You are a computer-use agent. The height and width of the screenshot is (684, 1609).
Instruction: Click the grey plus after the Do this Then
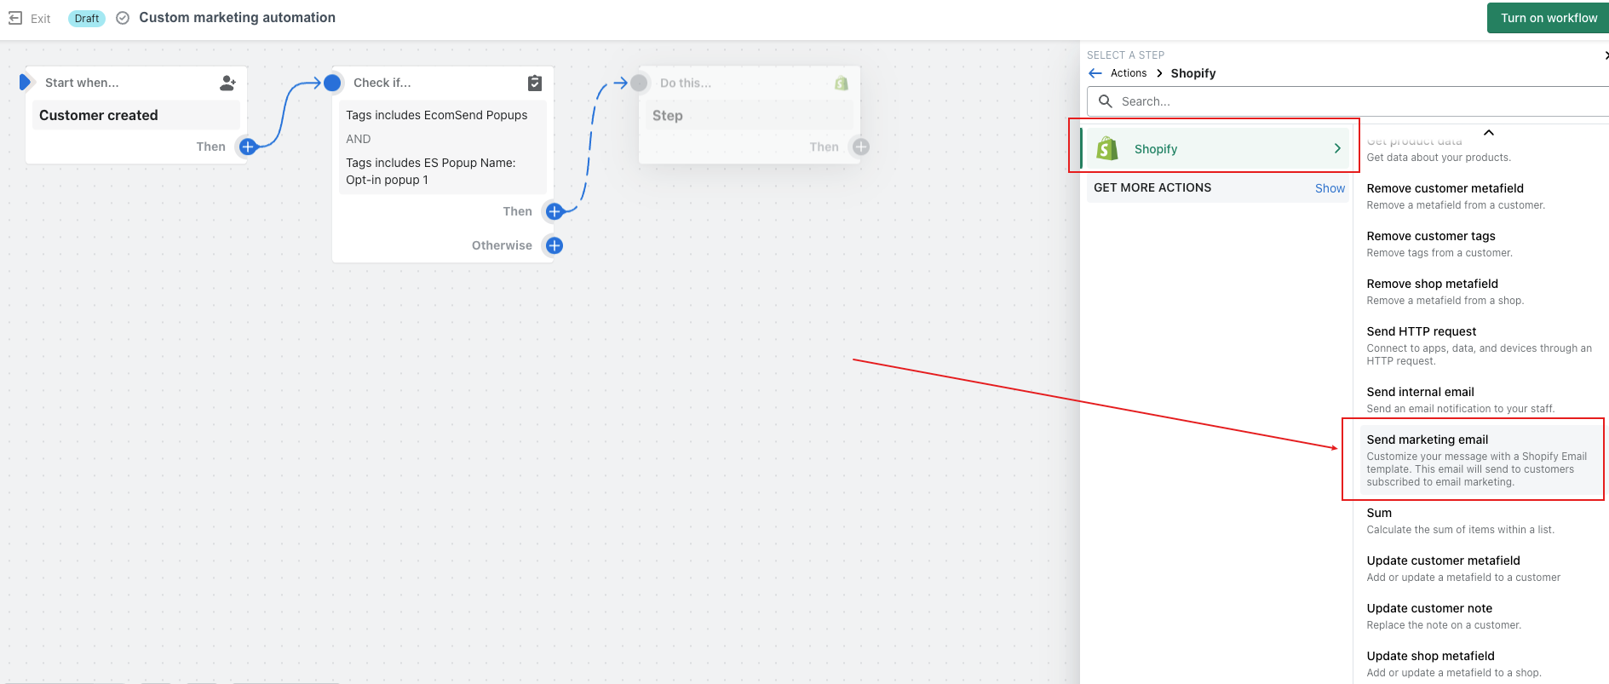coord(861,147)
